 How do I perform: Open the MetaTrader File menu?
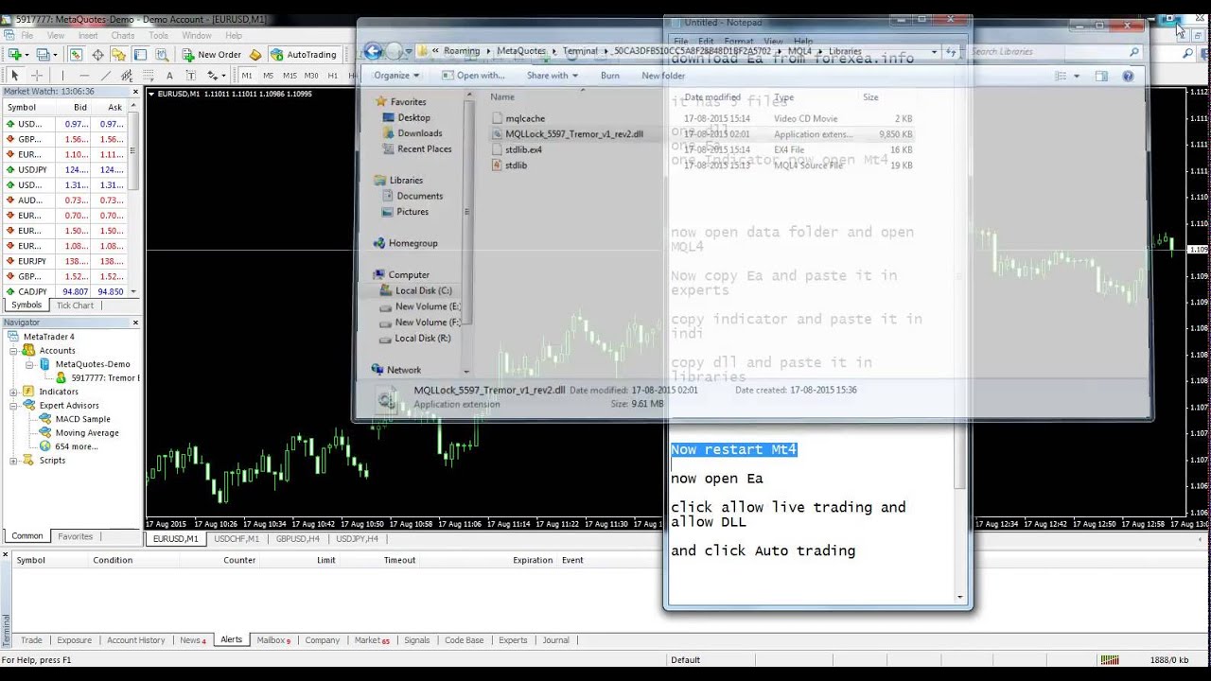(27, 36)
